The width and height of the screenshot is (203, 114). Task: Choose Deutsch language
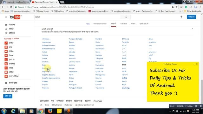tap(45, 62)
